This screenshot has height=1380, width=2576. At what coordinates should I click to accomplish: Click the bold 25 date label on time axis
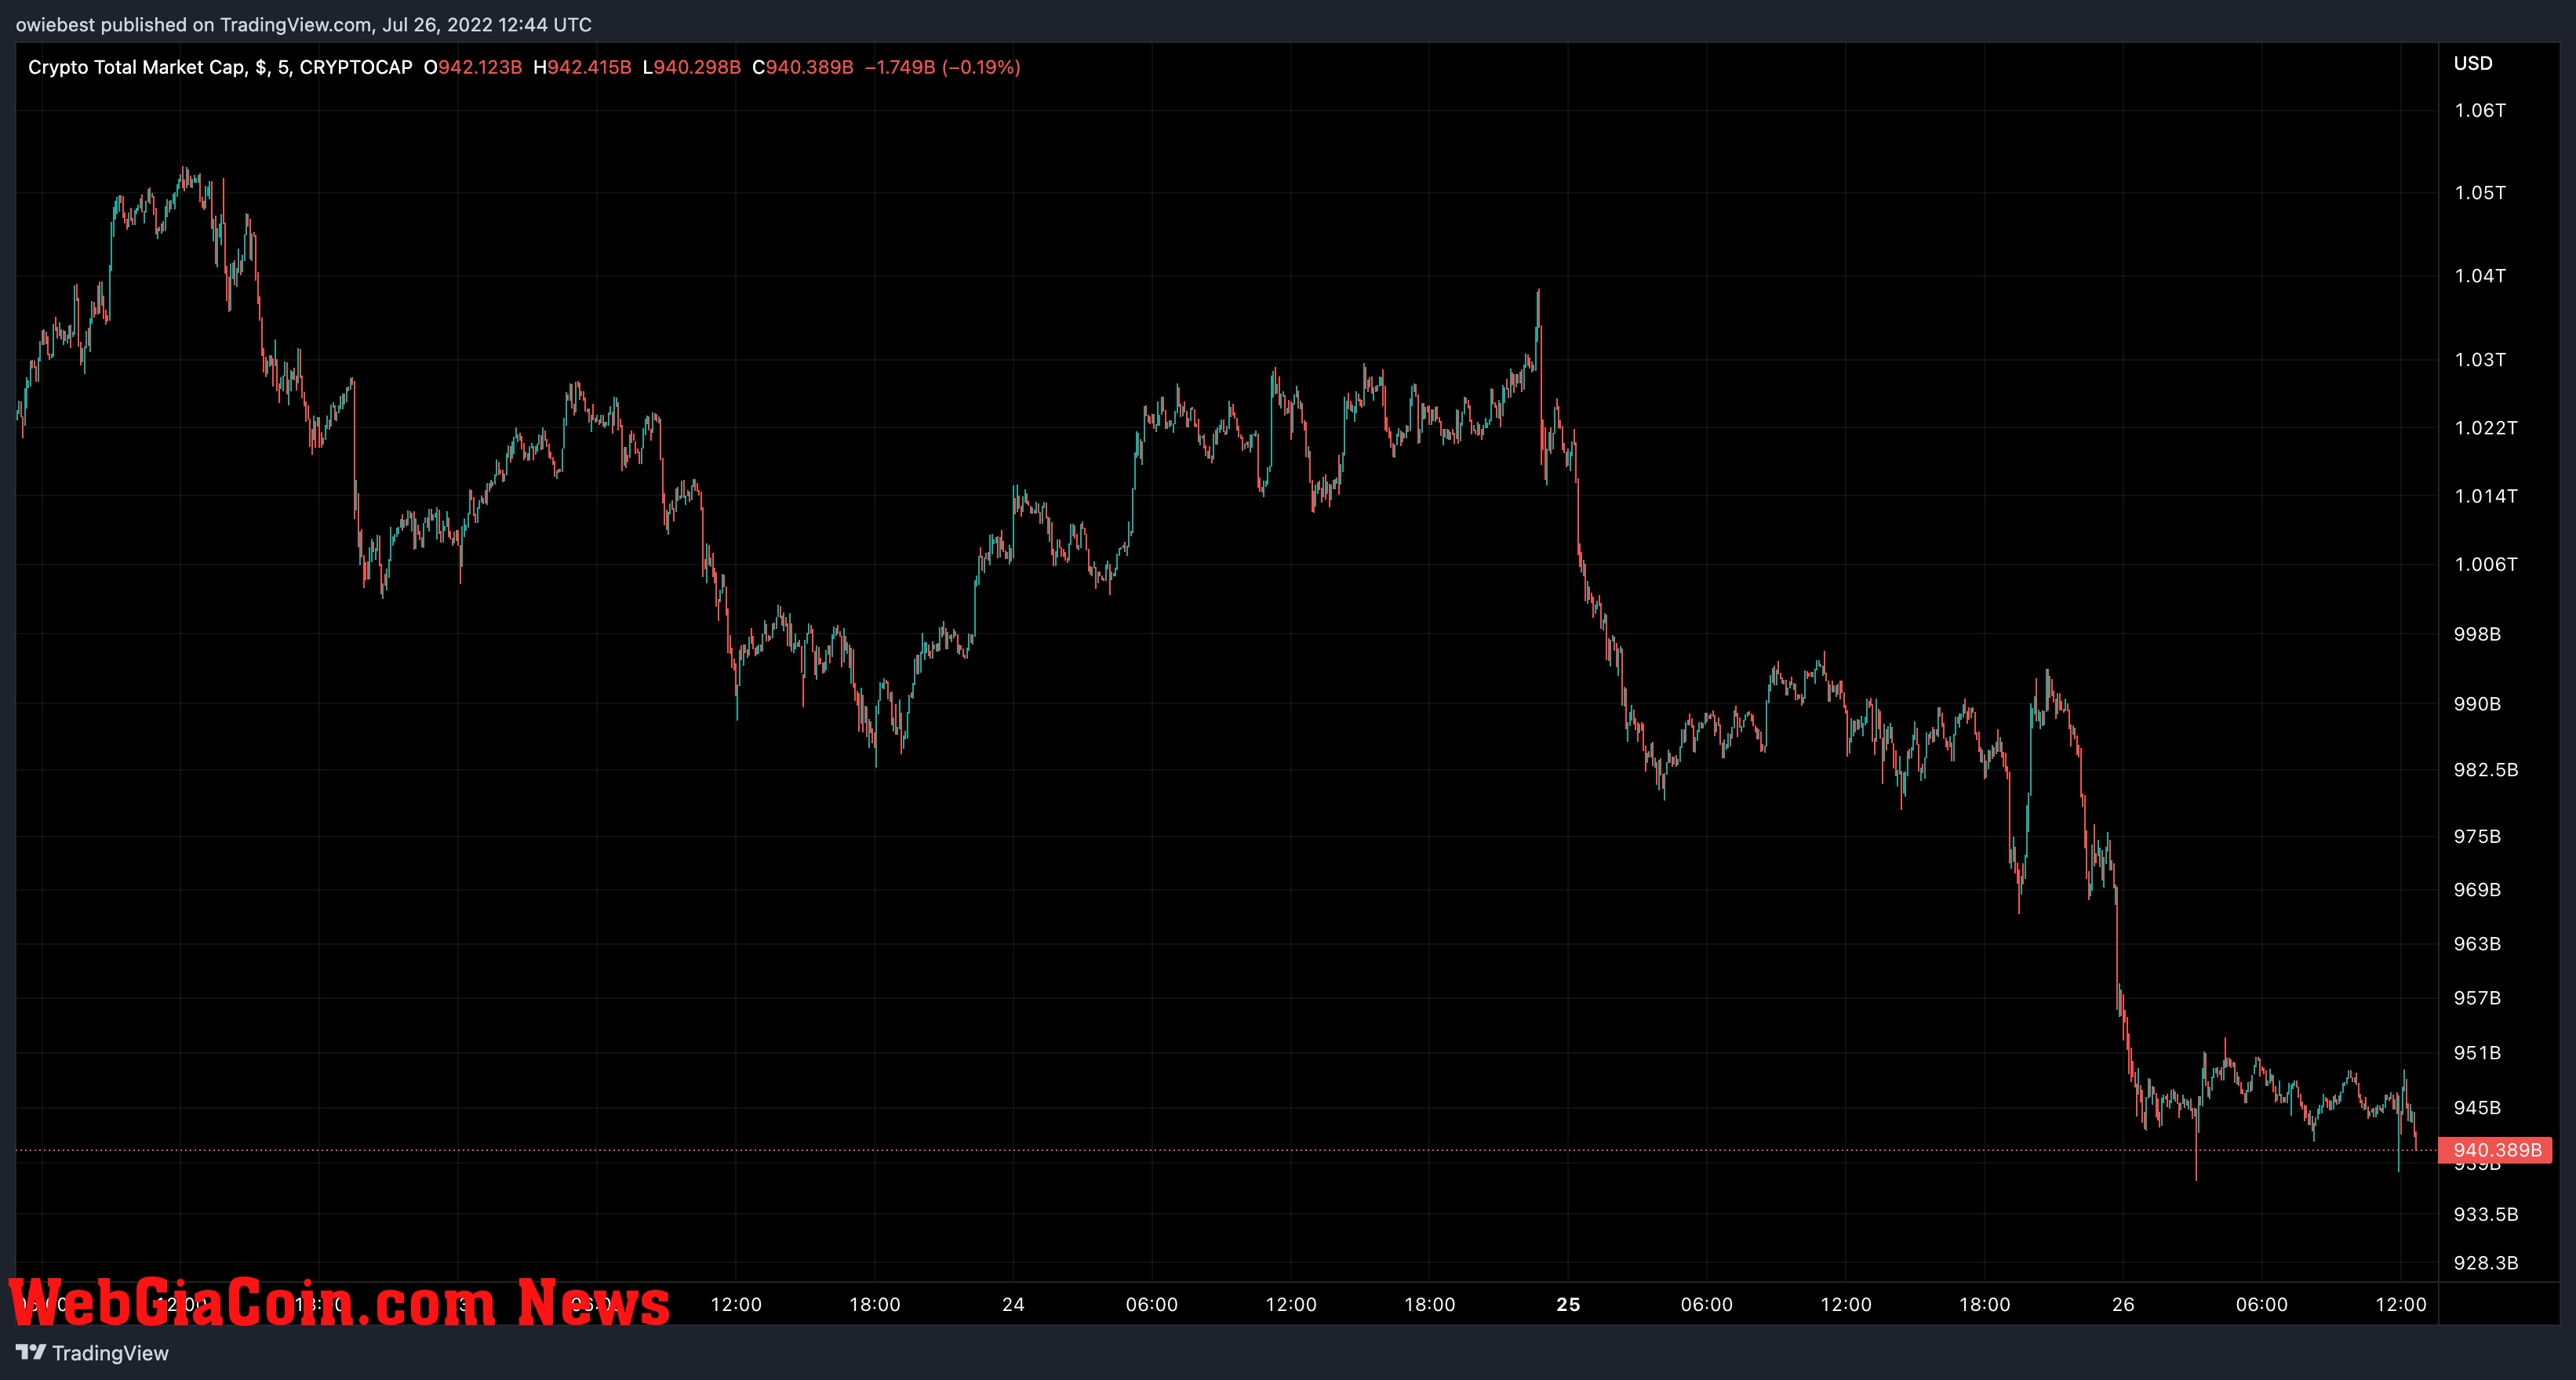pyautogui.click(x=1568, y=1304)
